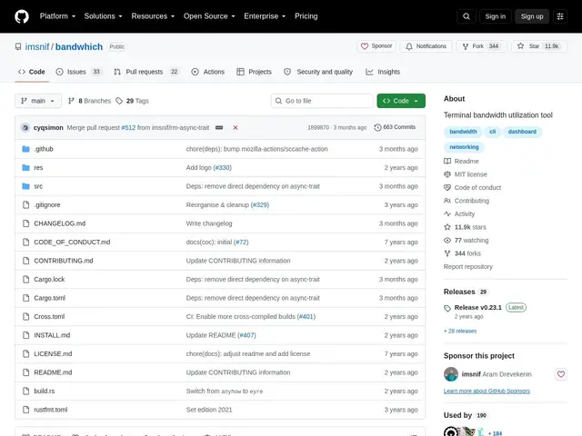Open the res folder
582x436 pixels.
click(38, 167)
